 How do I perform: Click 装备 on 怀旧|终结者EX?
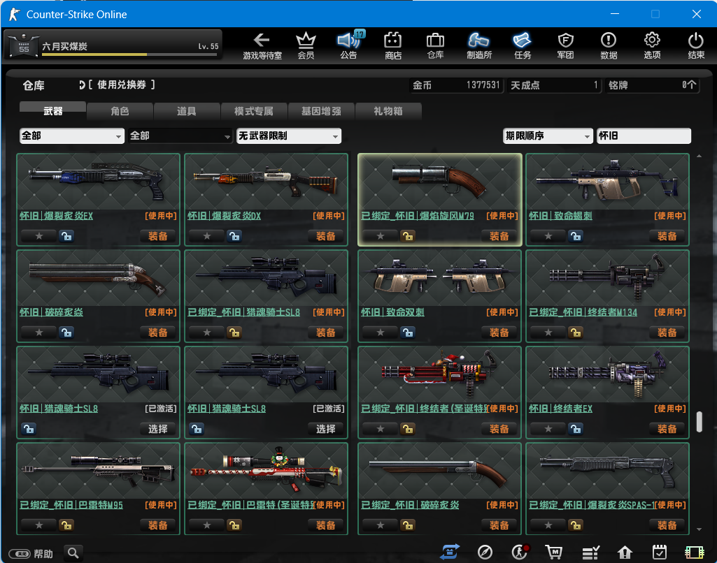tap(667, 429)
